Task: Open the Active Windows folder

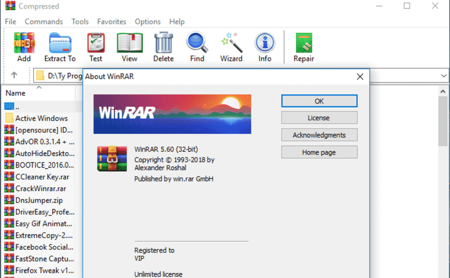Action: point(40,118)
